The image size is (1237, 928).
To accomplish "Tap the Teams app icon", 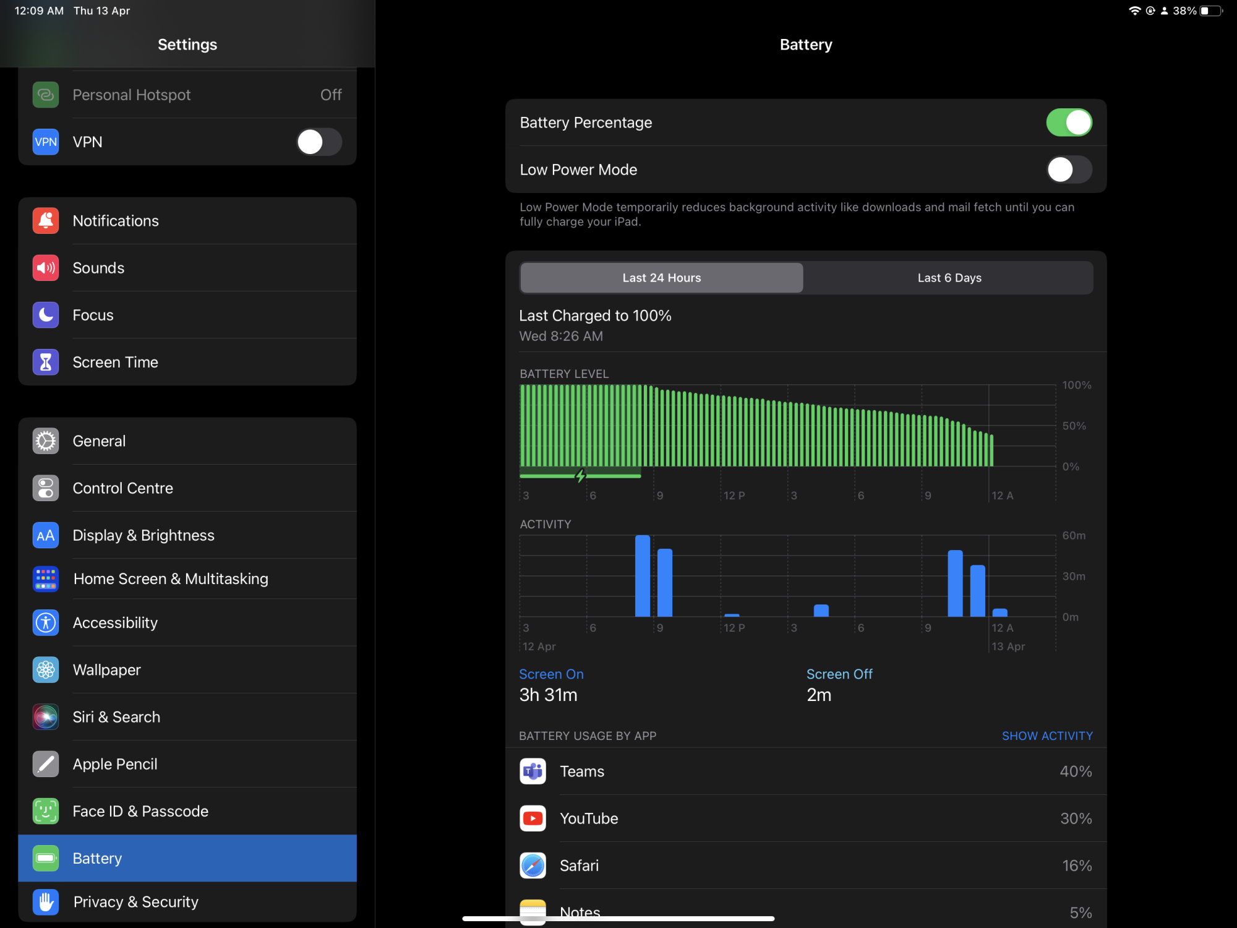I will click(x=533, y=771).
